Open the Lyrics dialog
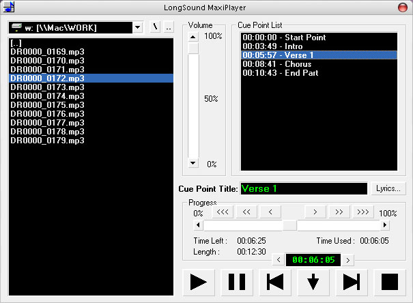 pos(390,188)
